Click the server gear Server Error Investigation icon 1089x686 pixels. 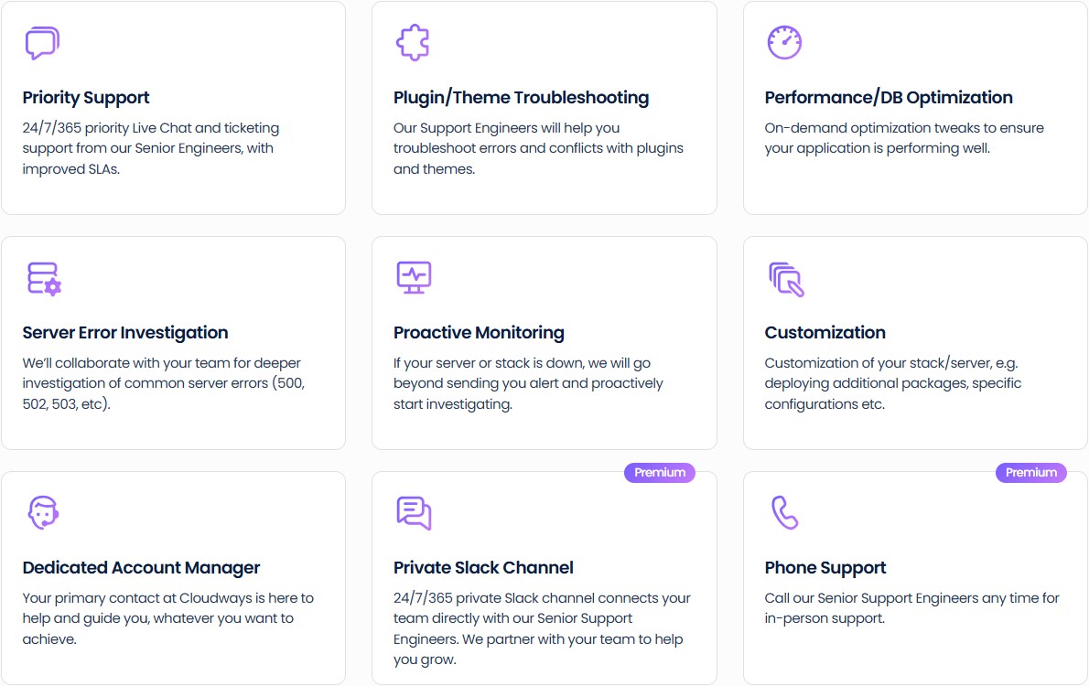pos(43,277)
